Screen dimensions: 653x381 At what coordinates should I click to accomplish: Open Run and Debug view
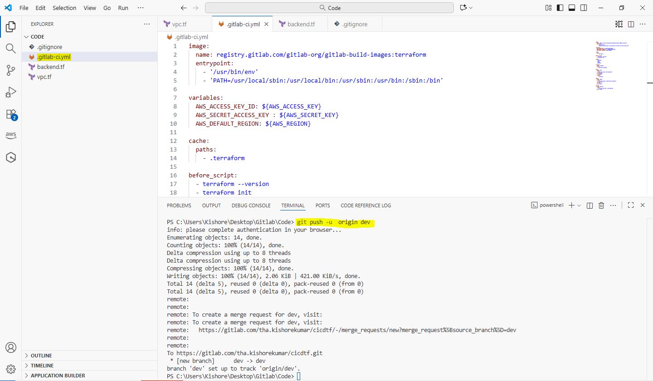click(11, 92)
